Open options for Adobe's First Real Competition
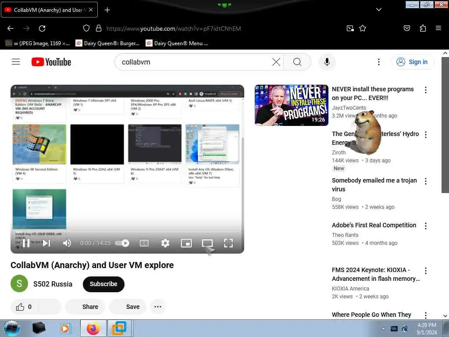Viewport: 449px width, 337px height. pos(425,226)
